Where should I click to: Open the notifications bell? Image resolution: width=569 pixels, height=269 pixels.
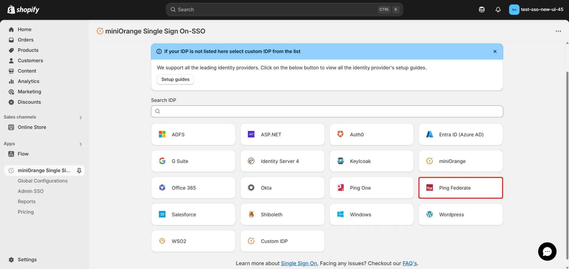(498, 9)
